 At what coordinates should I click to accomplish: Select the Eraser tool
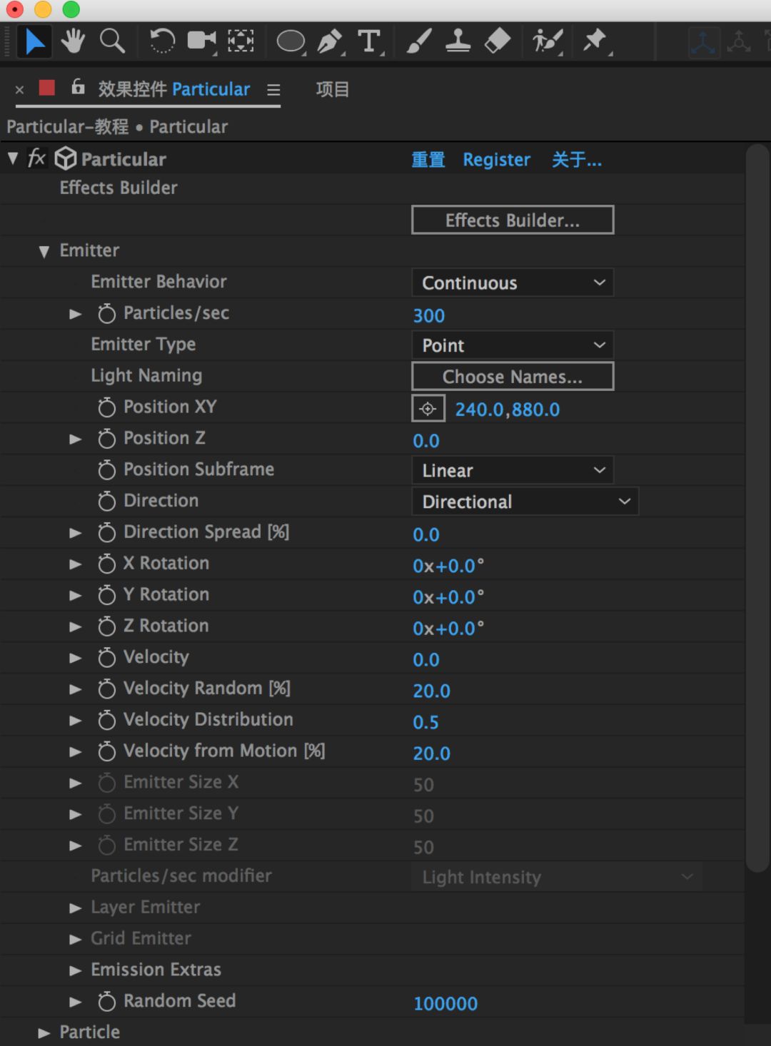click(x=498, y=41)
